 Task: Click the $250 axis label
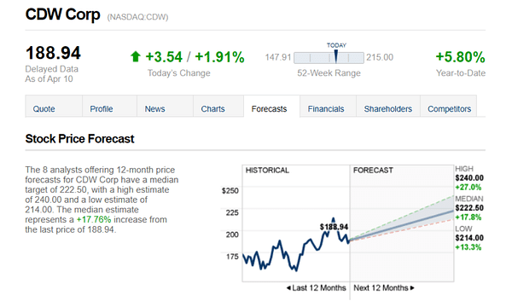tap(230, 191)
